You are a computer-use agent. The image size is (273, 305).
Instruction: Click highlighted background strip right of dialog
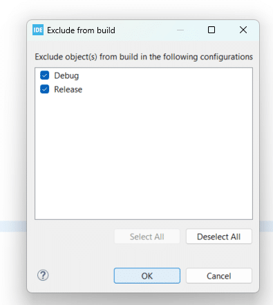tap(266, 226)
